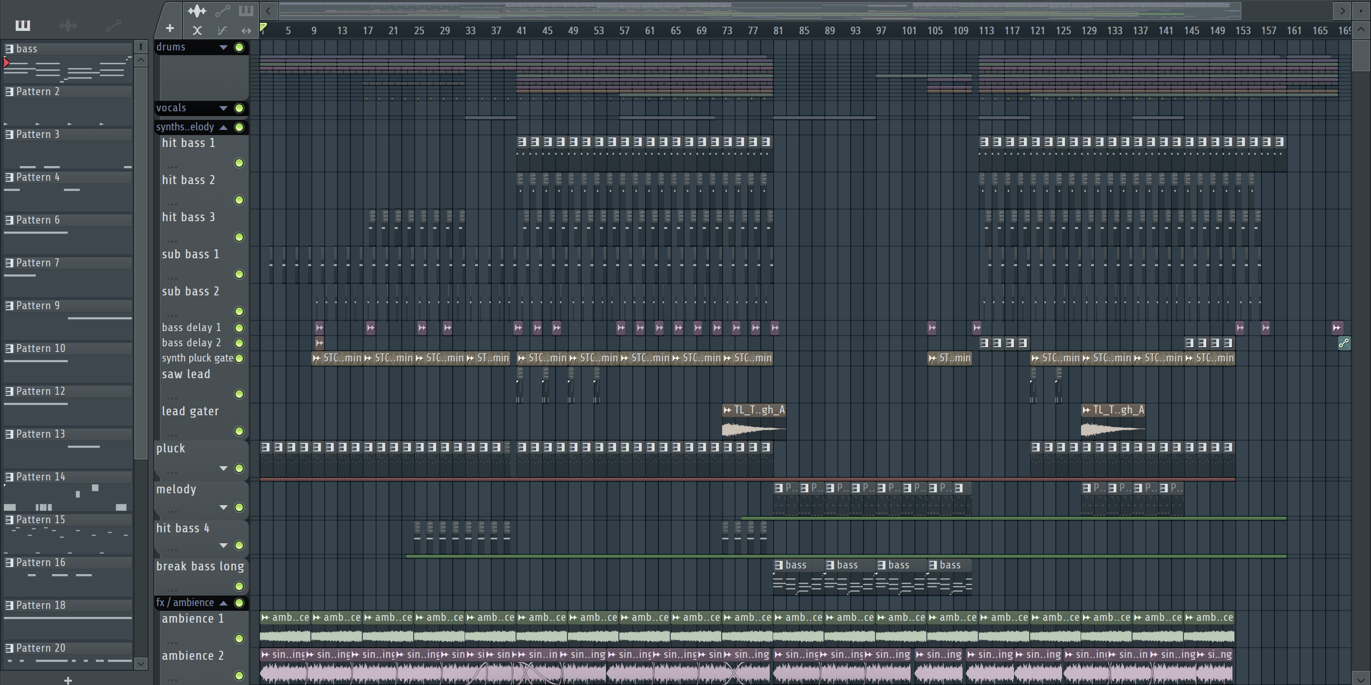
Task: Click the up arrow of the playlist vertical scrollbar
Action: pyautogui.click(x=1361, y=30)
